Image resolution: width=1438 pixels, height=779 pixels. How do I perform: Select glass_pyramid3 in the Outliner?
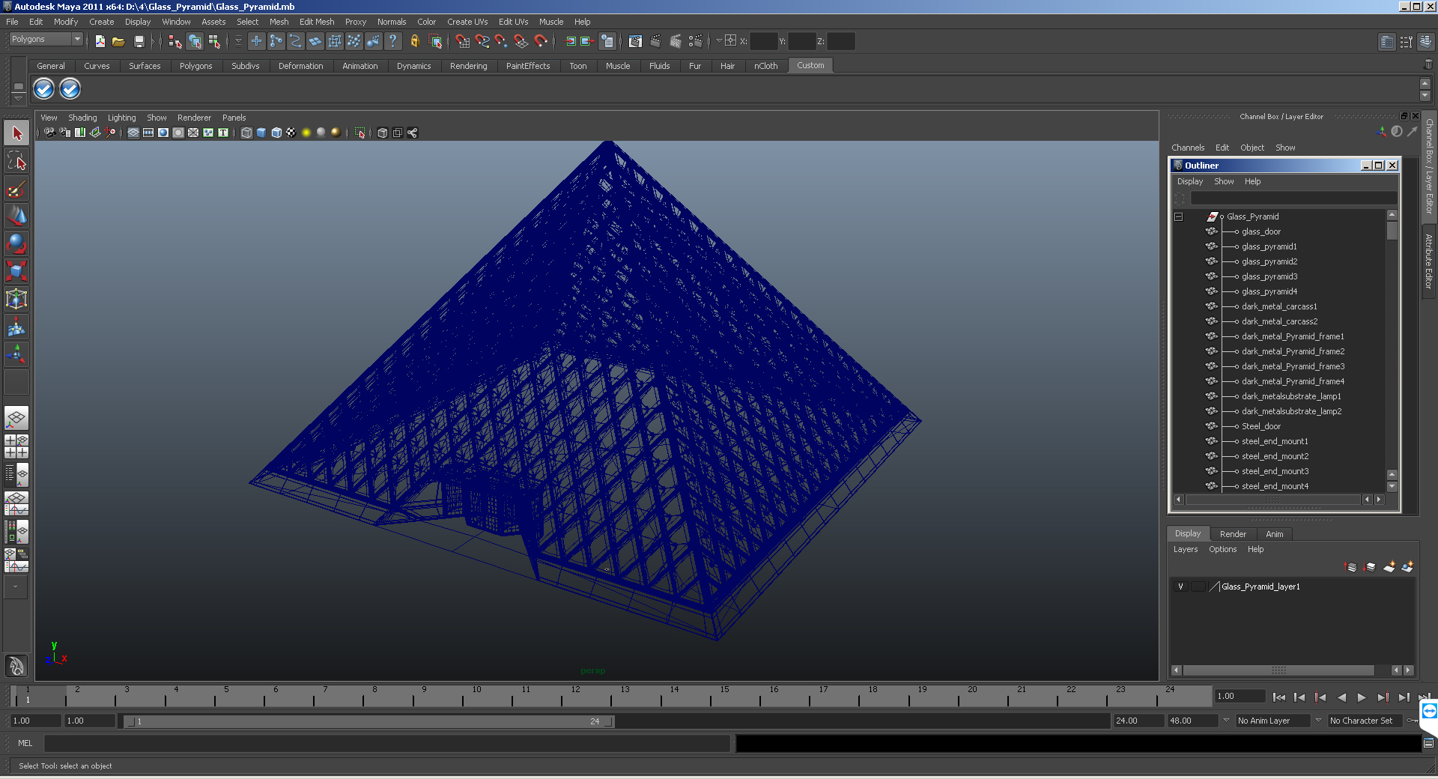(1269, 276)
